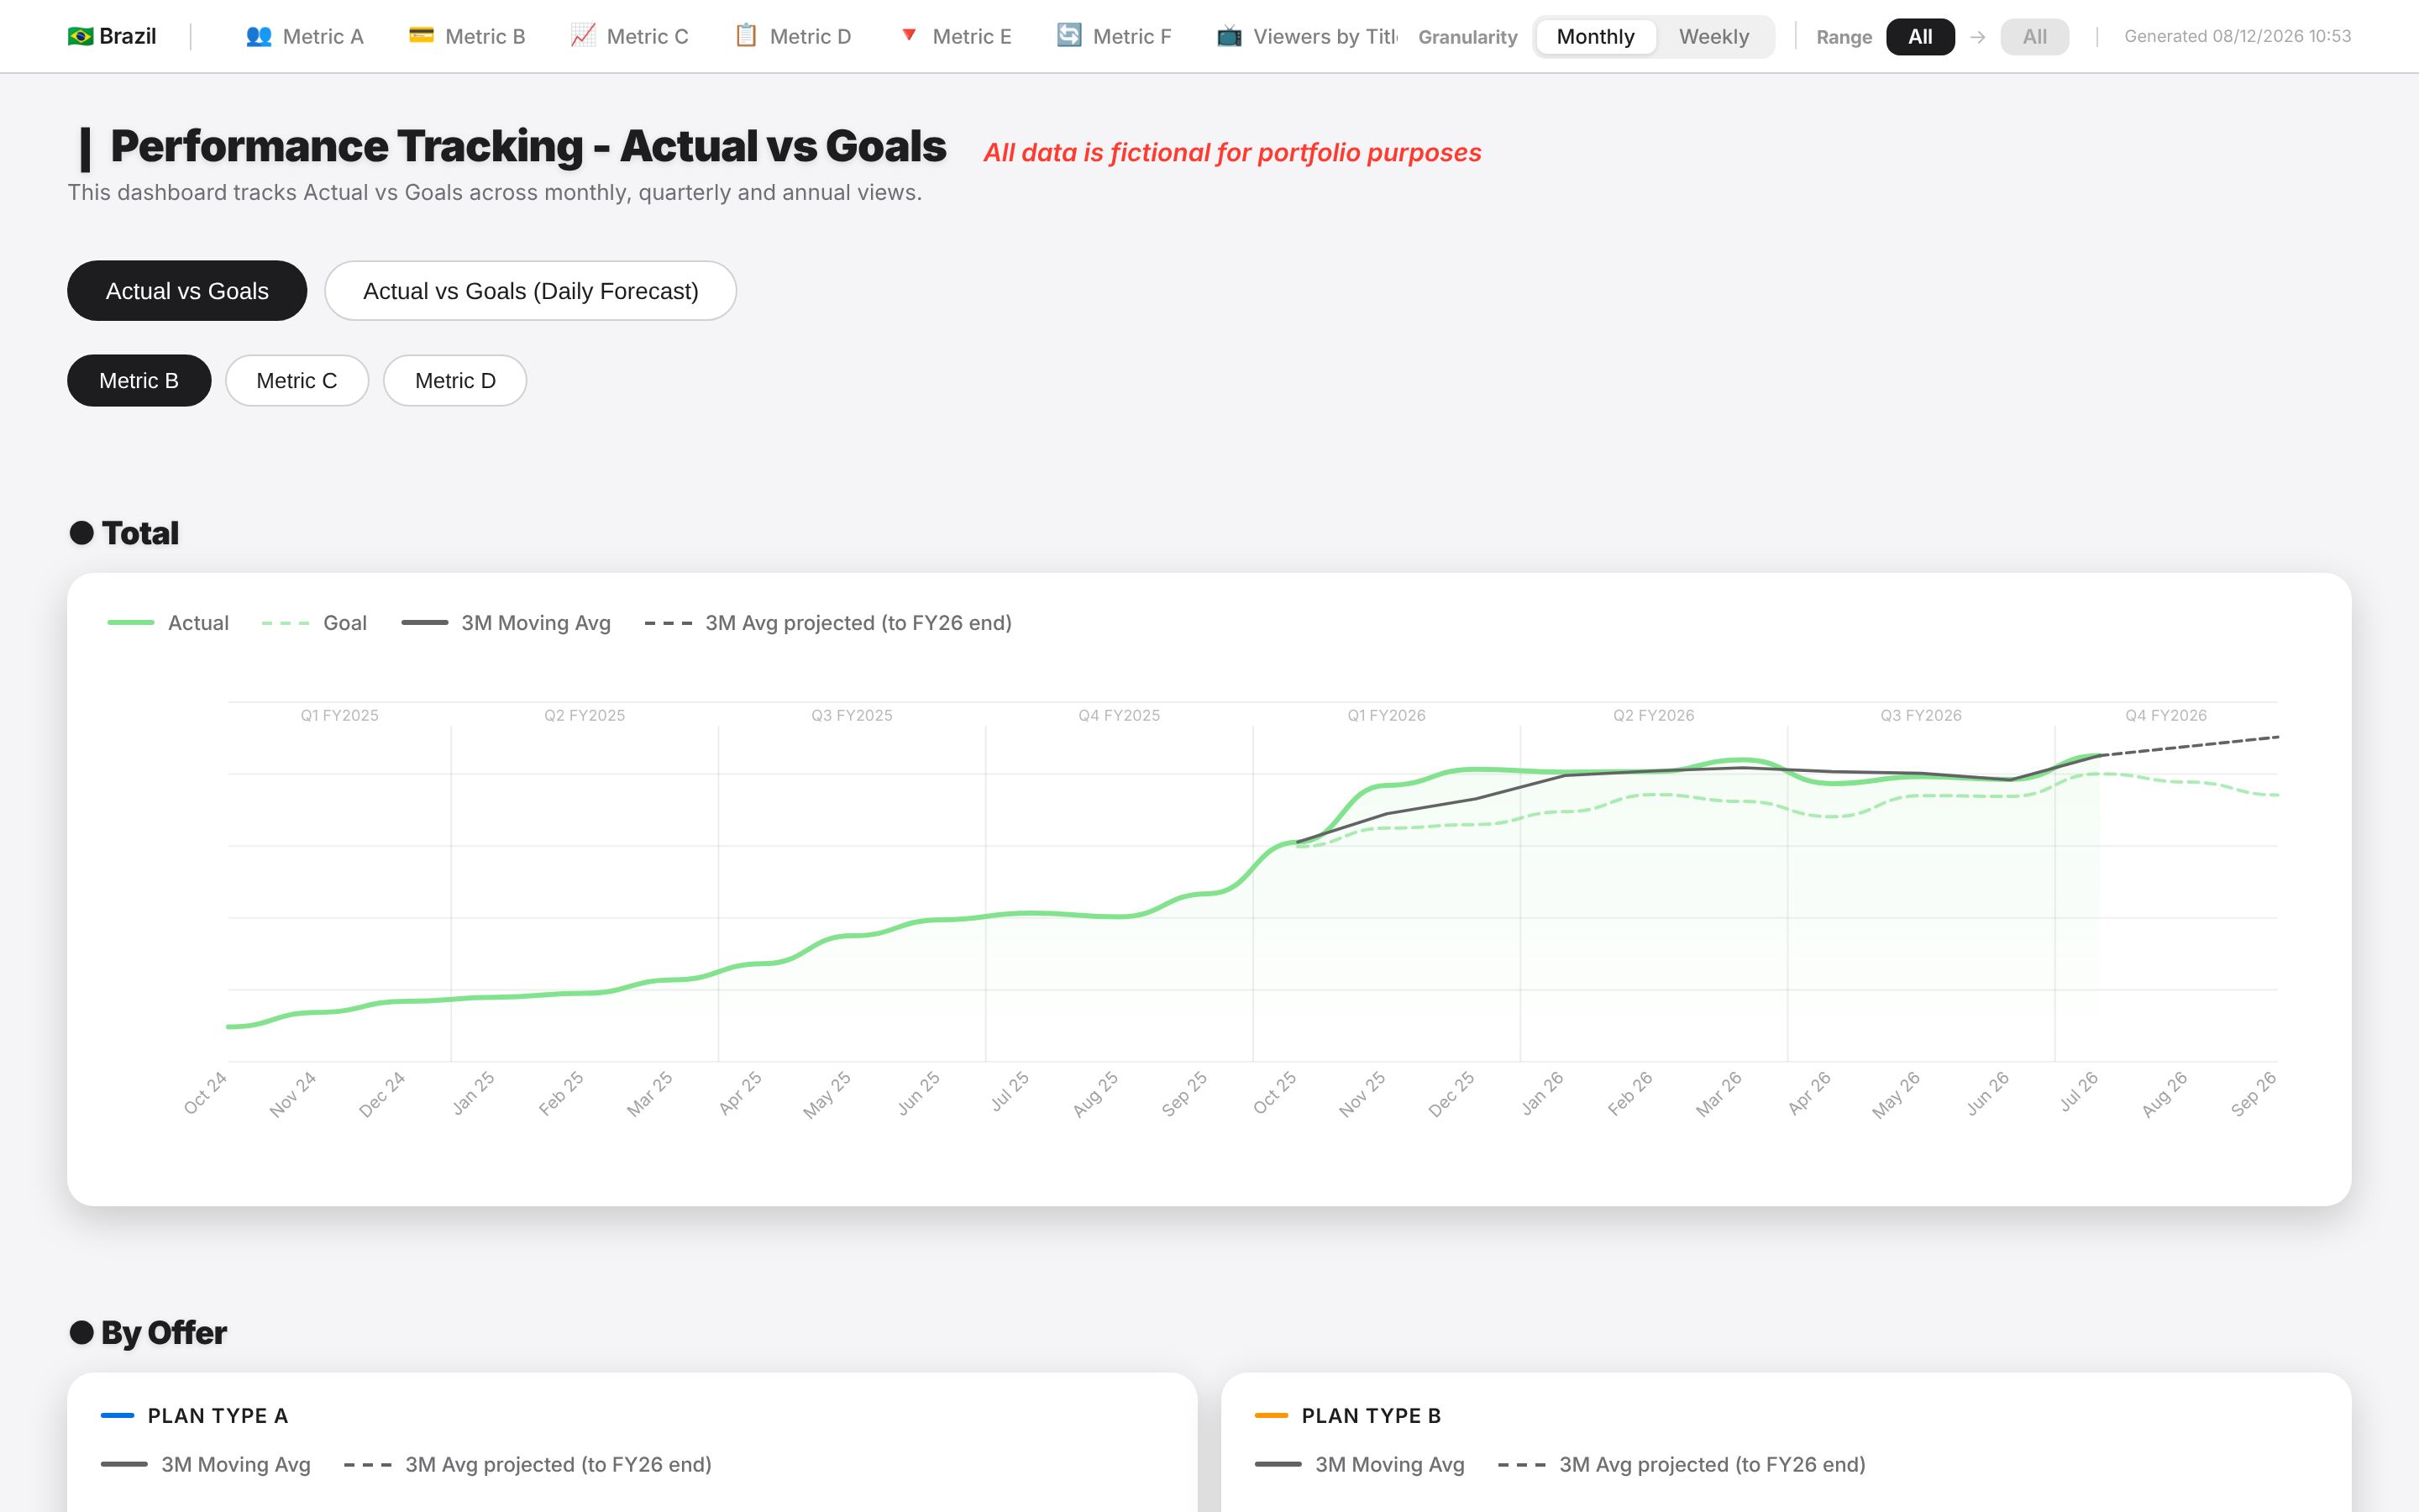Switch to Actual vs Goals (Daily Forecast) tab
Image resolution: width=2419 pixels, height=1512 pixels.
[x=531, y=291]
